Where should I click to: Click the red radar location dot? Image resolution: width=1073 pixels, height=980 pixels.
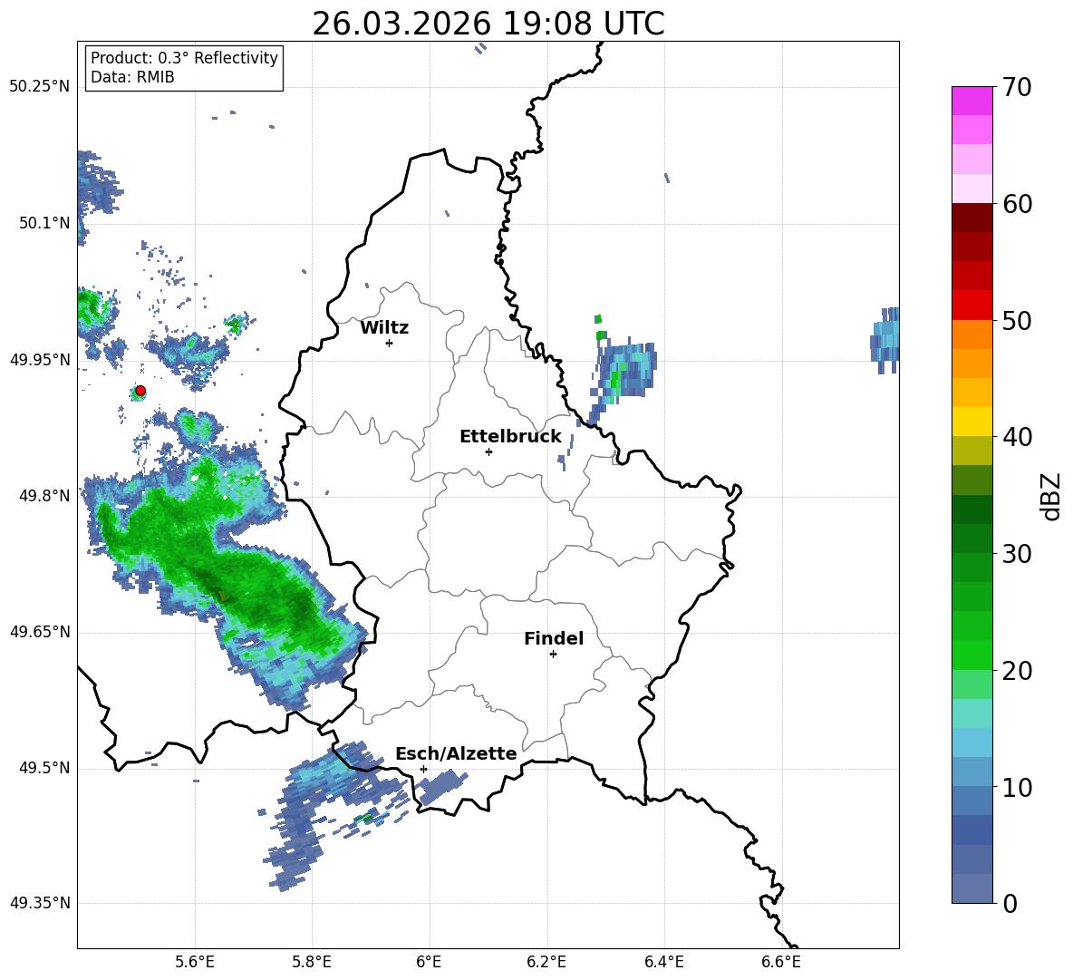click(140, 391)
